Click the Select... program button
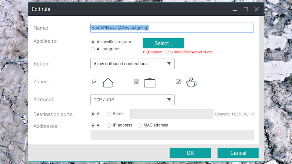Viewport: 292px width, 164px height. point(163,43)
